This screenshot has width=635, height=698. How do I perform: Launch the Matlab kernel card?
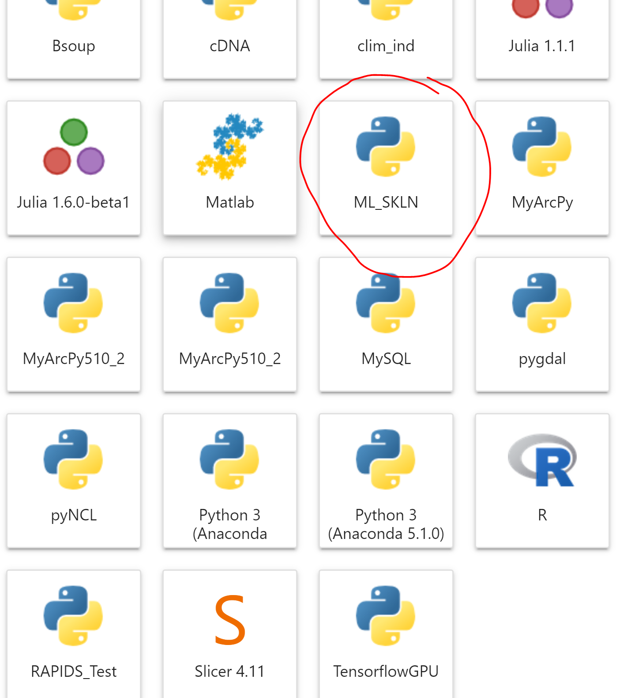coord(230,168)
